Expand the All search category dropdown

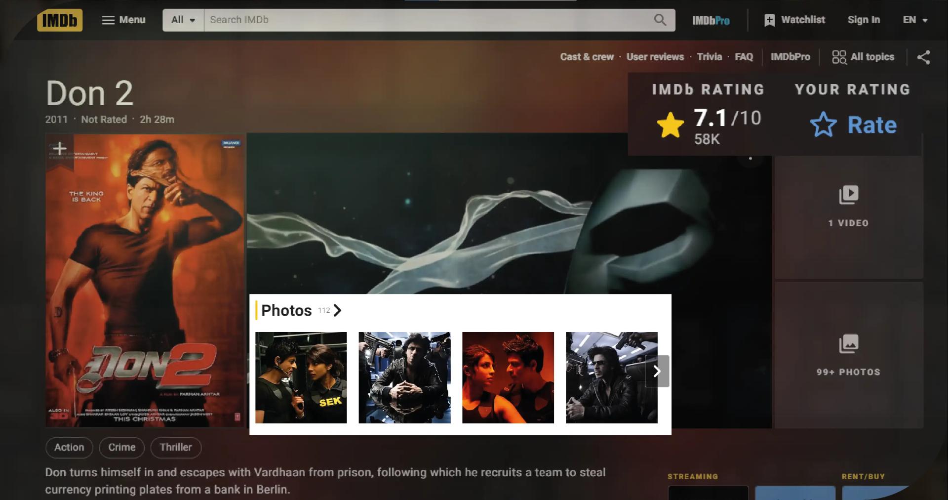tap(182, 20)
